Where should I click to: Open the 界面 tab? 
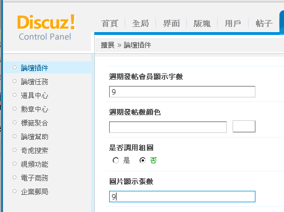(171, 23)
